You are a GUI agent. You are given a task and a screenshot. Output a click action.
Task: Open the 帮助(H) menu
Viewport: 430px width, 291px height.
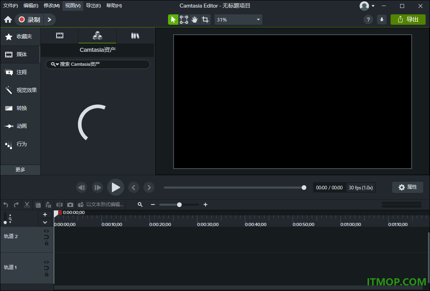pyautogui.click(x=114, y=6)
